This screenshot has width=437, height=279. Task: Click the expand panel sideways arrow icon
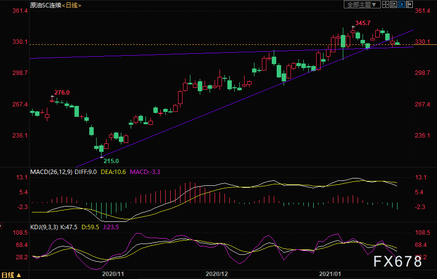click(409, 4)
